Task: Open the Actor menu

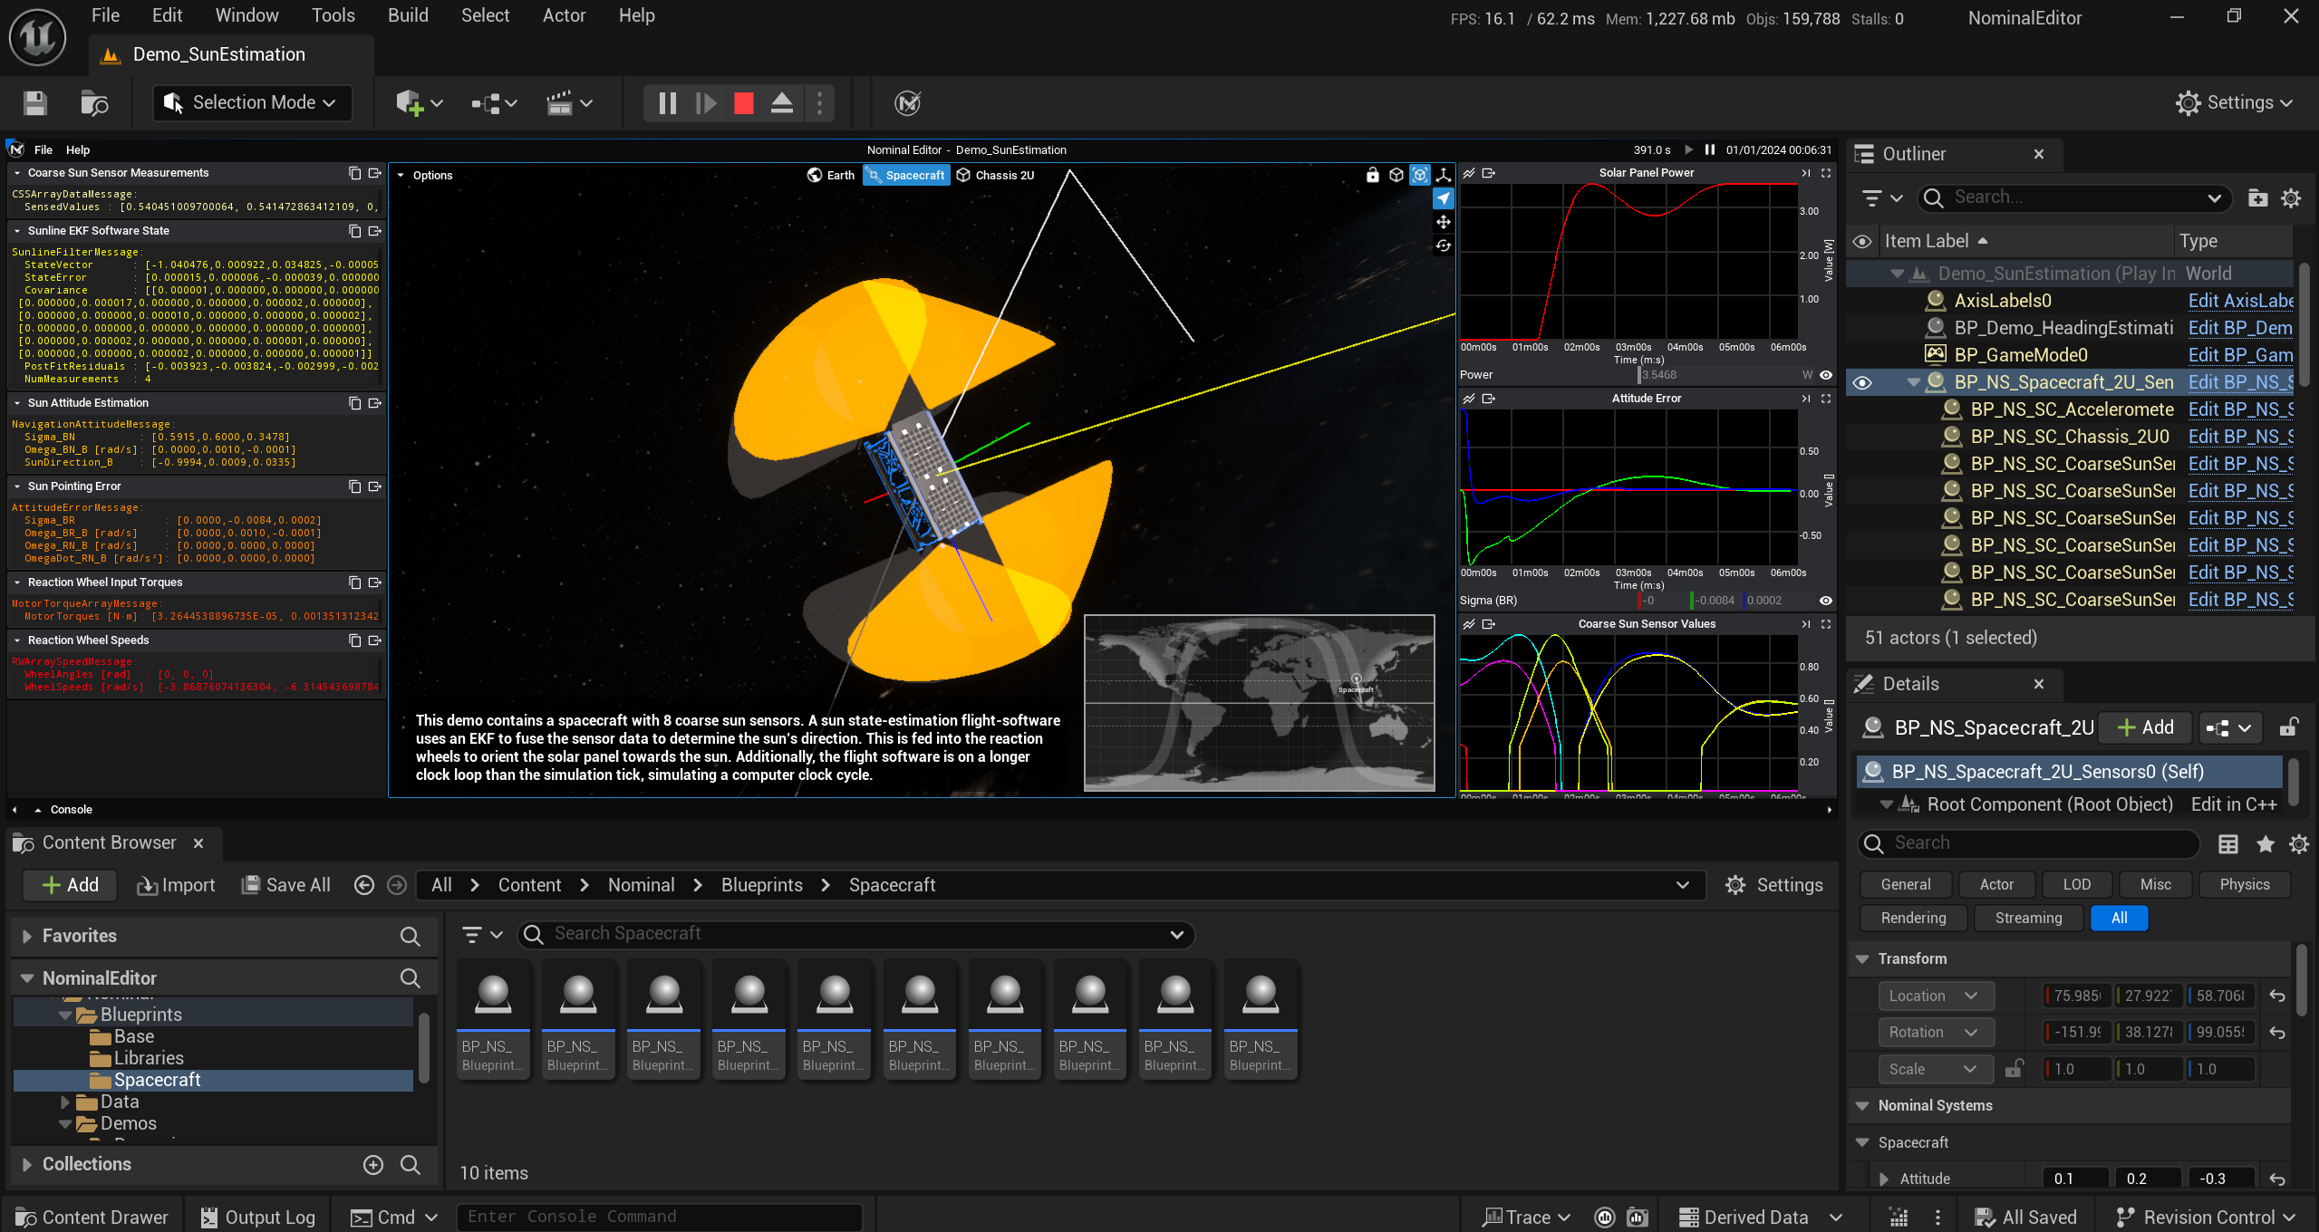Action: click(564, 15)
